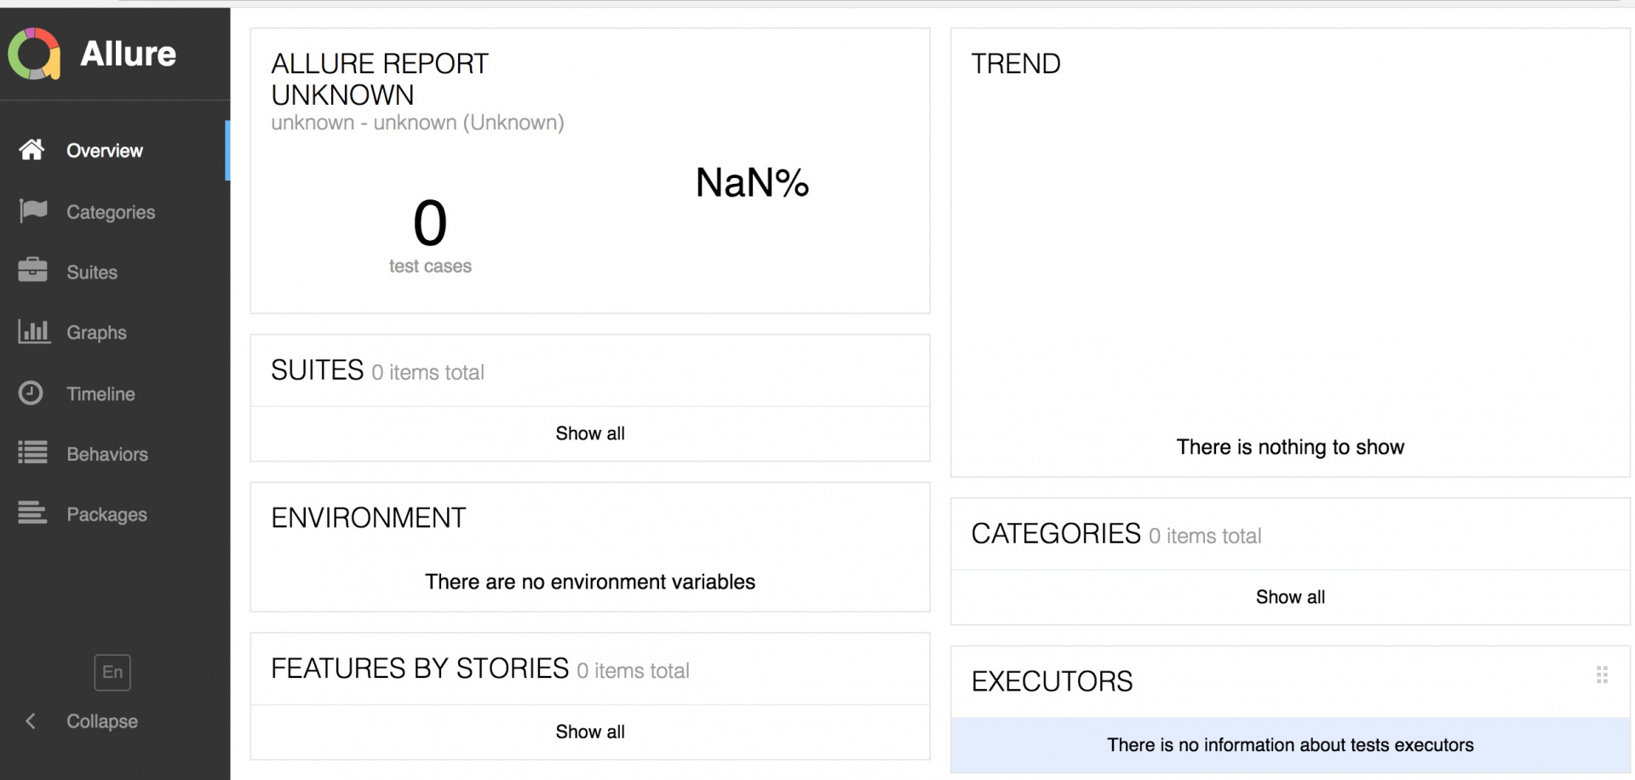Screen dimensions: 1635x780
Task: Open the Behaviors sidebar entry
Action: pyautogui.click(x=115, y=454)
